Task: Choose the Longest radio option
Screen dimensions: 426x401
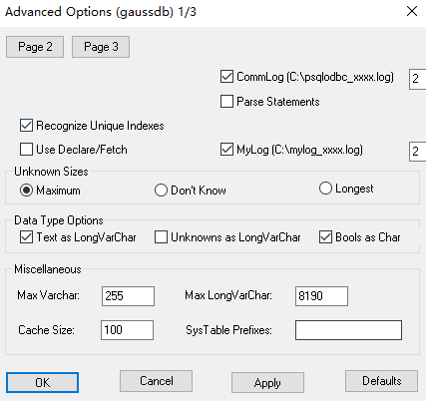Action: pyautogui.click(x=325, y=189)
